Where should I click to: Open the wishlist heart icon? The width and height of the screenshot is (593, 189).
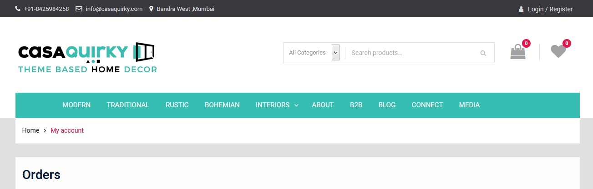[558, 51]
